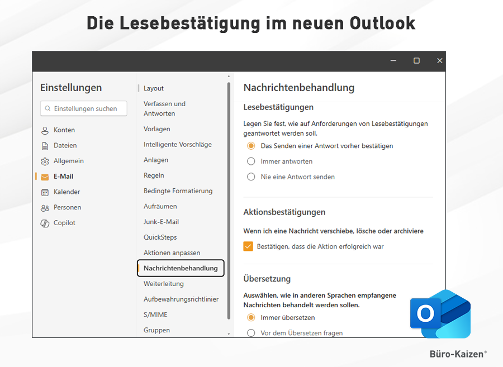Click the Allgemein gear icon

(x=45, y=161)
